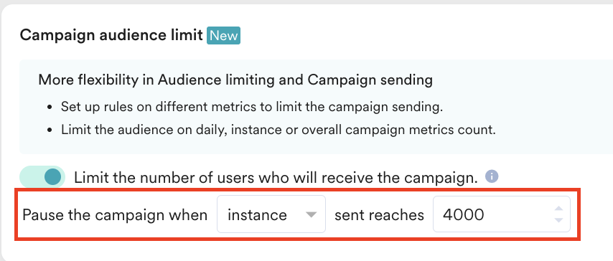This screenshot has height=261, width=613.
Task: Click the Limit the audience on daily line
Action: click(278, 130)
